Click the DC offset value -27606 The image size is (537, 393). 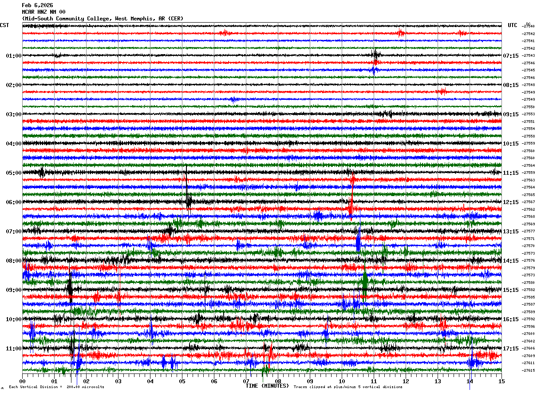529,348
